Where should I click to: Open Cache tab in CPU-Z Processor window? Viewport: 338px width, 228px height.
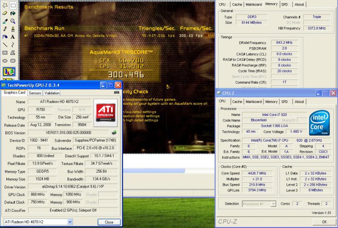pos(237,102)
